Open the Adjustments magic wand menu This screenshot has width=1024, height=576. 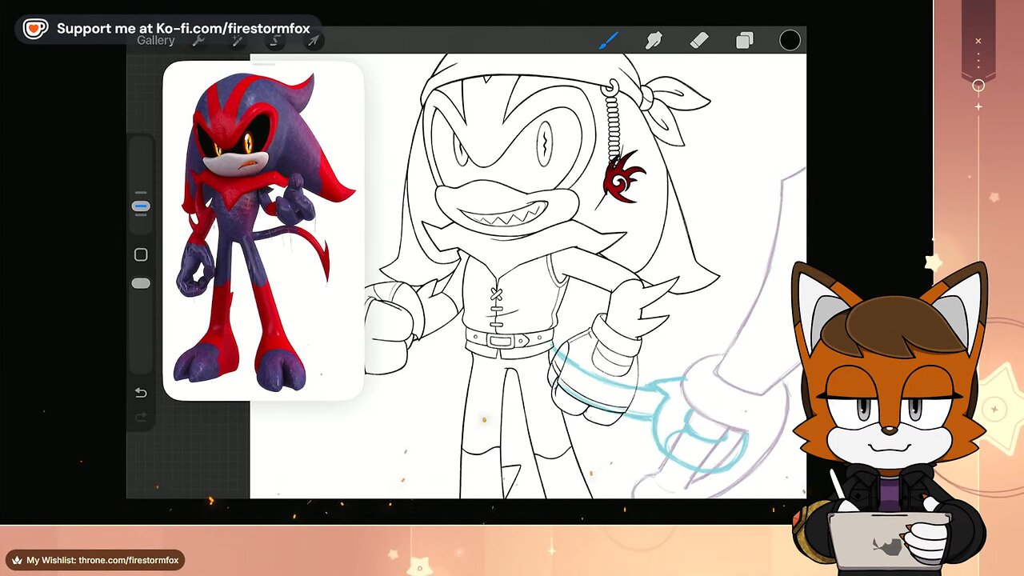click(x=237, y=41)
